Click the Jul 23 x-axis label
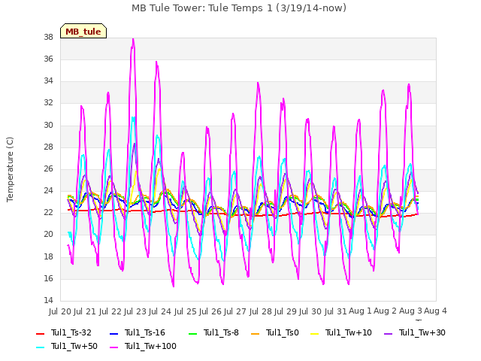 coord(135,311)
